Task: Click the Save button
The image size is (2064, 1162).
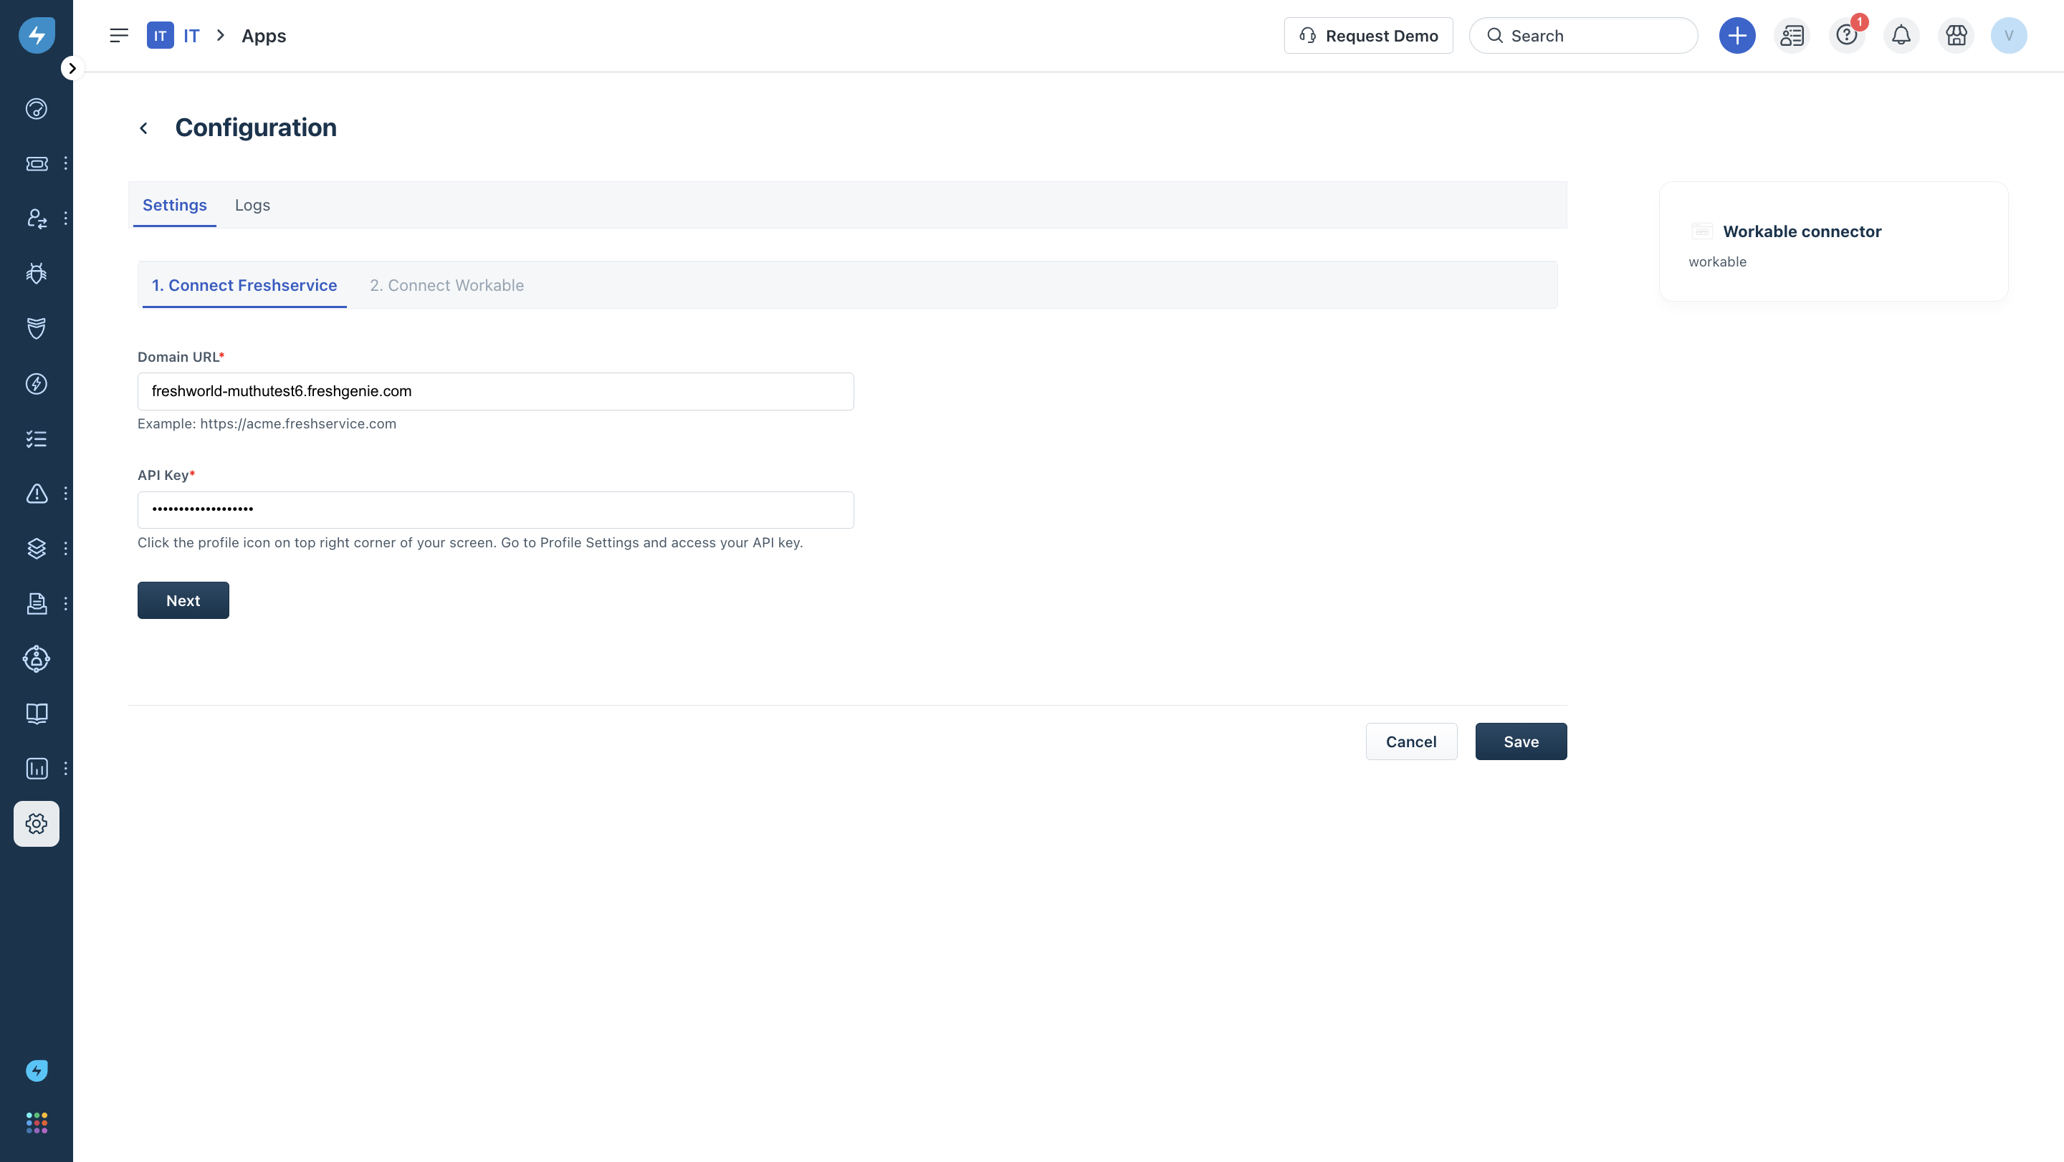Action: [1520, 741]
